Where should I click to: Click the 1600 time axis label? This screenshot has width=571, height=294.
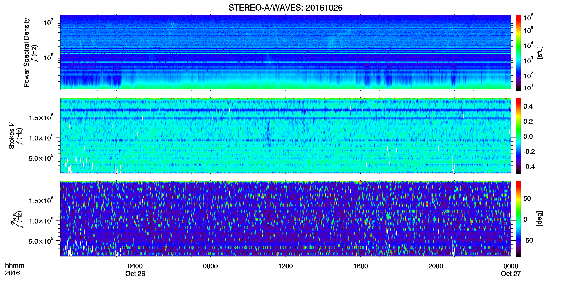pos(361,266)
